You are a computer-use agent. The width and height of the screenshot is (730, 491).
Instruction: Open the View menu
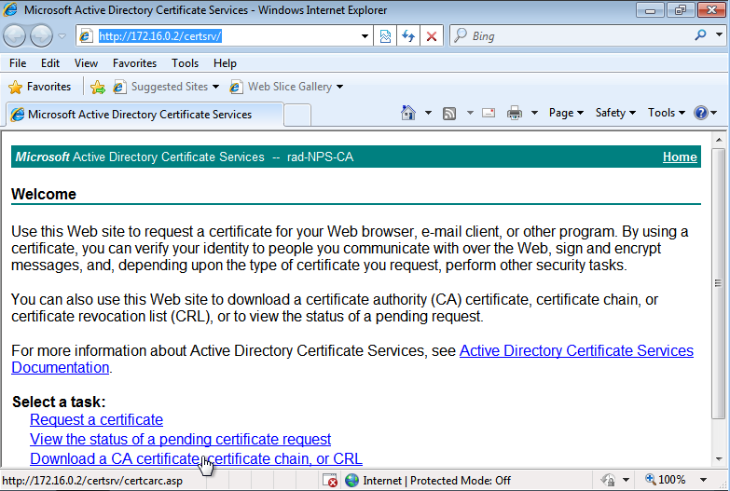(86, 62)
